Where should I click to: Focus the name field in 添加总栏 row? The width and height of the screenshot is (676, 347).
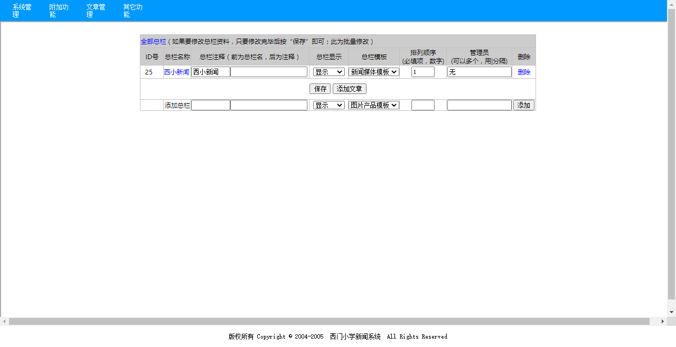[x=211, y=105]
